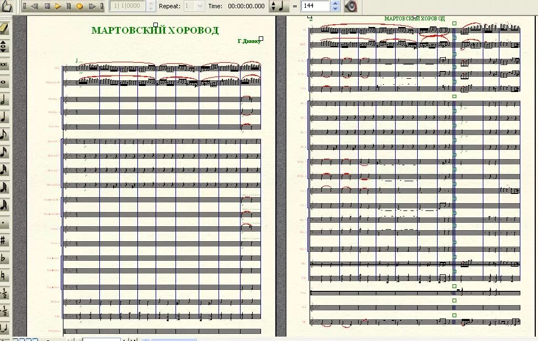Click the handle beside the composer name
This screenshot has height=341, width=538.
pyautogui.click(x=261, y=39)
